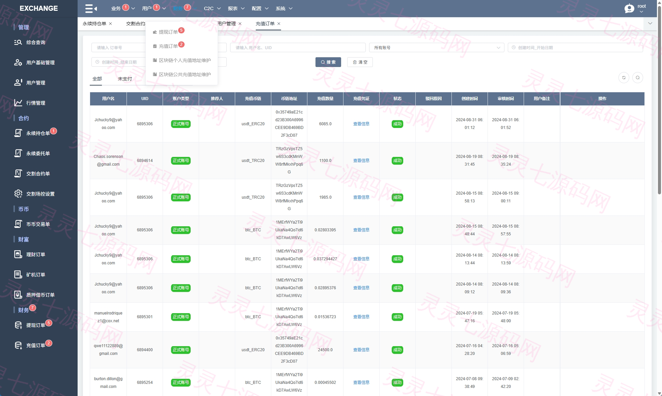Image resolution: width=662 pixels, height=396 pixels.
Task: Expand the tab list chevron at right
Action: click(x=650, y=24)
